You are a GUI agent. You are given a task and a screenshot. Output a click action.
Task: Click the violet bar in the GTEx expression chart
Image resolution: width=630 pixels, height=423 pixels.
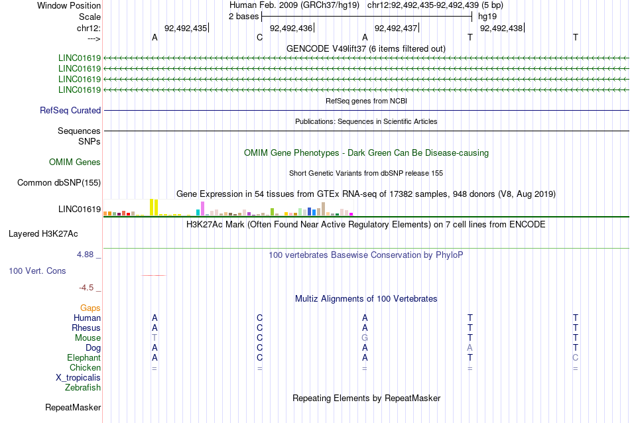tap(203, 208)
